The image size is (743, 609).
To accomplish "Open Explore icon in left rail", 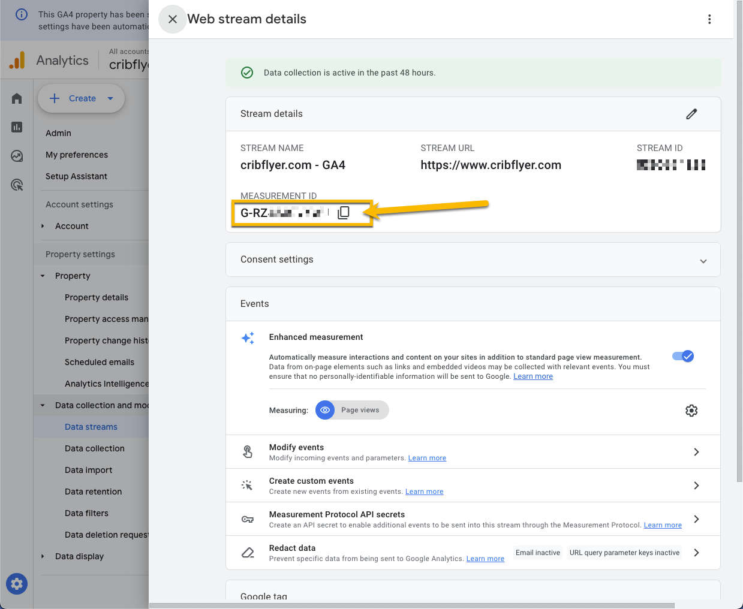I will click(17, 156).
